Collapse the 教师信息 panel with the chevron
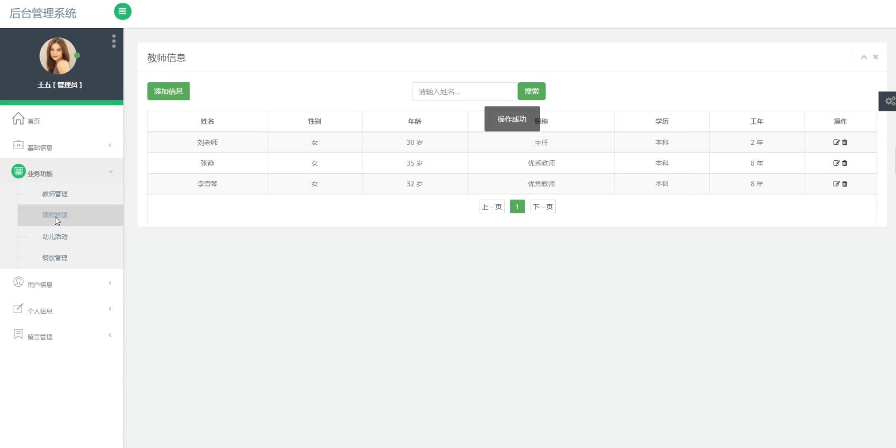 pos(864,57)
